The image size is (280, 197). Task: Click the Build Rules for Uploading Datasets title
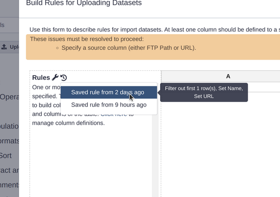tap(84, 3)
